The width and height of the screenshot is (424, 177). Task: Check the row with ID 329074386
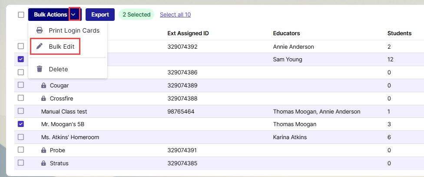coord(21,72)
